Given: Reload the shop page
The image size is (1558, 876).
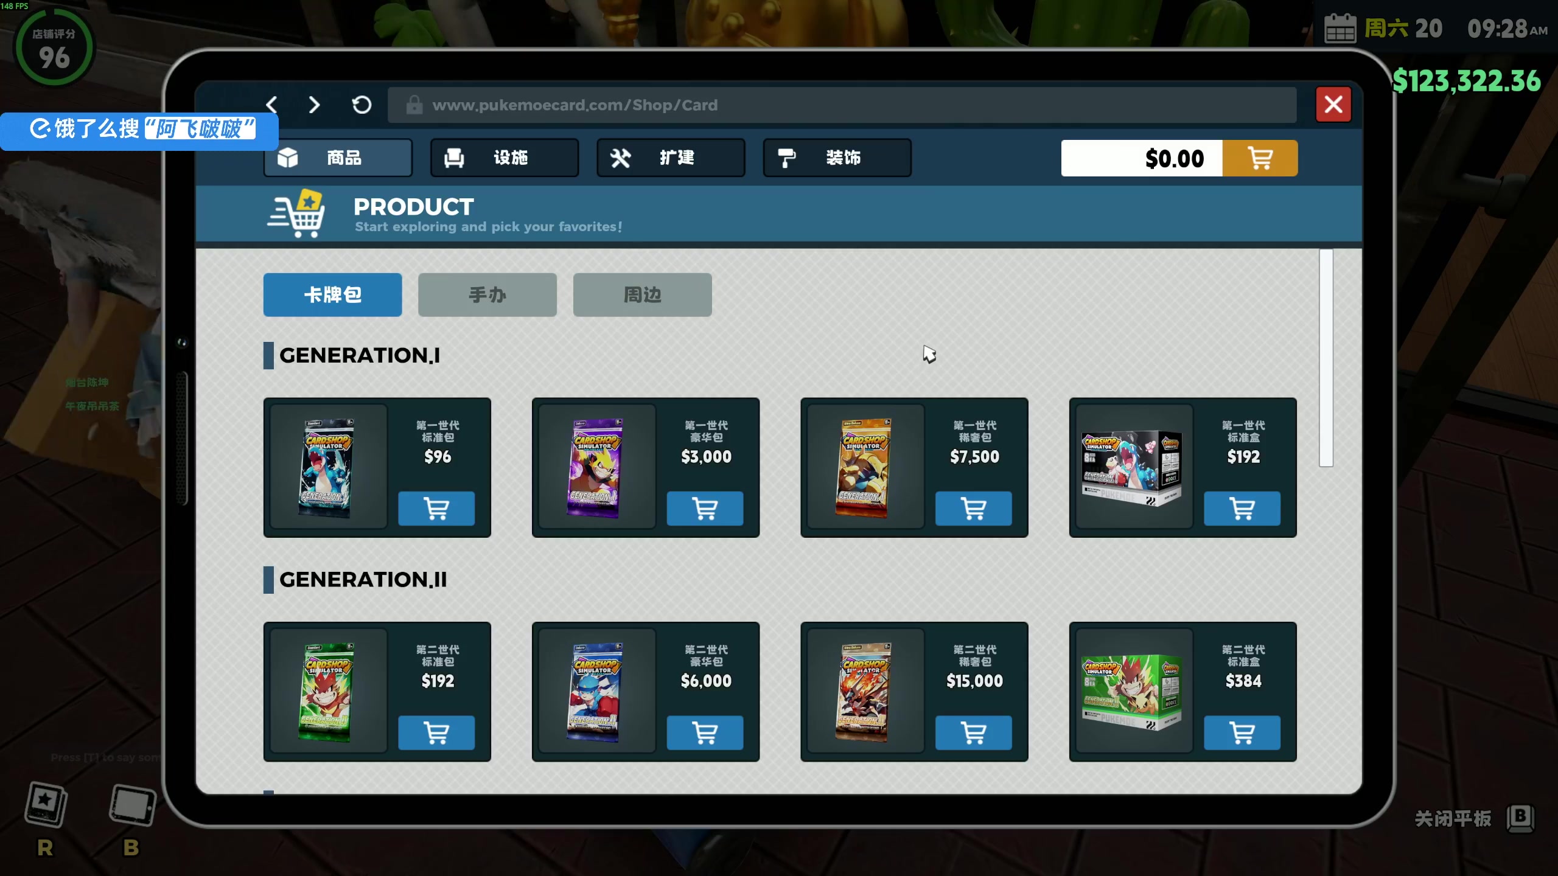Looking at the screenshot, I should tap(362, 105).
